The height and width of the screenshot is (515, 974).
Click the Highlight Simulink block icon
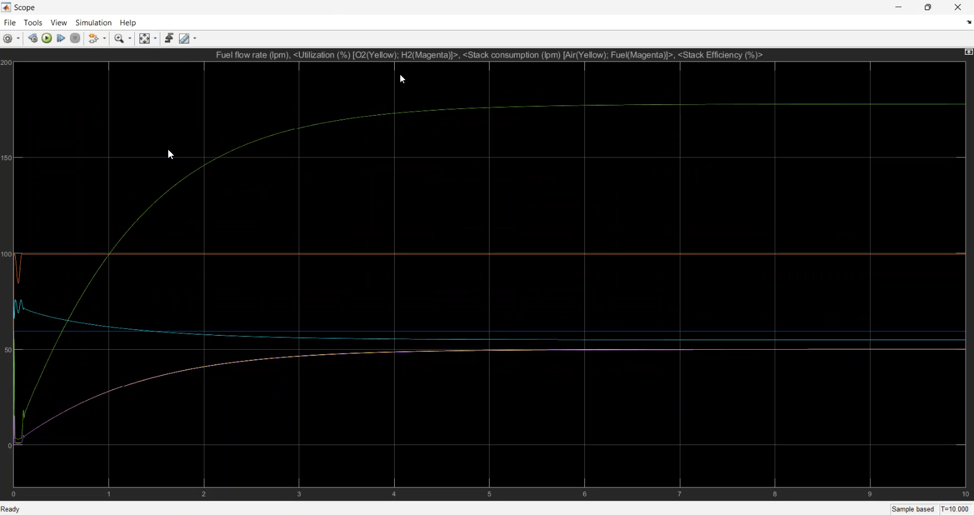coord(94,38)
